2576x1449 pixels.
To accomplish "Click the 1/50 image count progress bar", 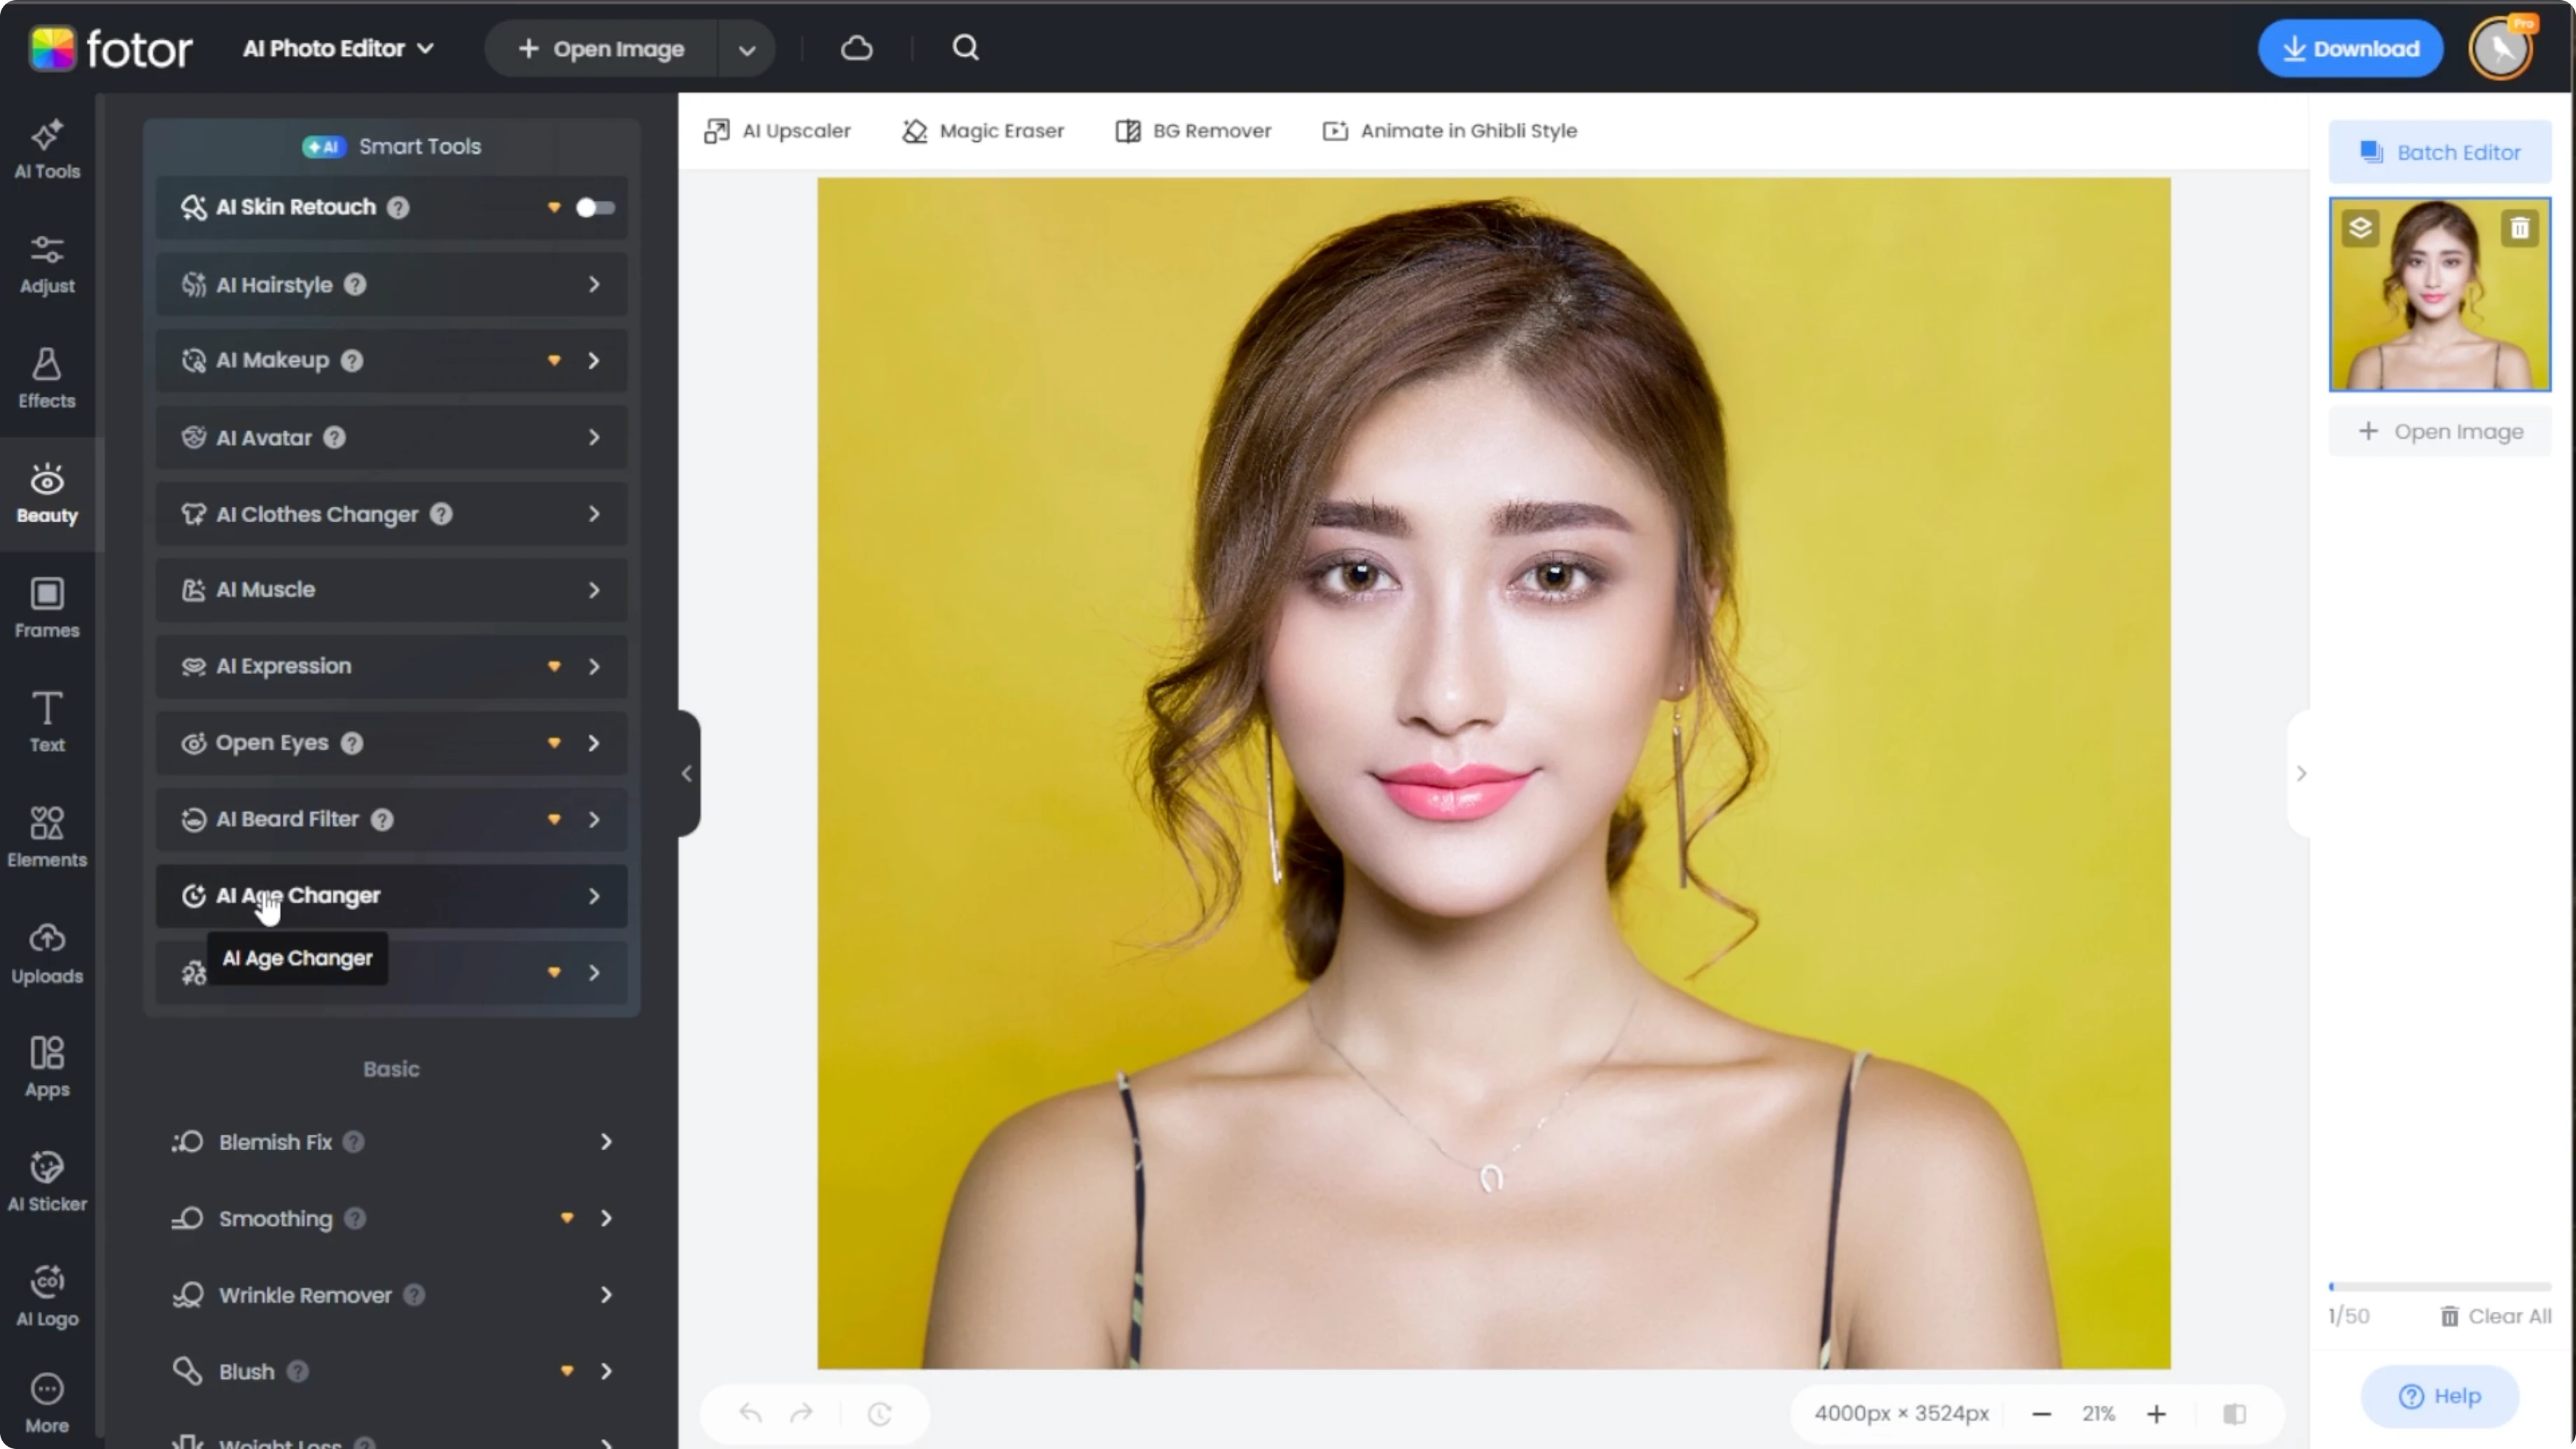I will 2440,1286.
